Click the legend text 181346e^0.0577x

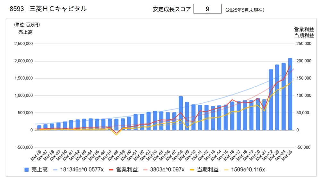point(82,170)
